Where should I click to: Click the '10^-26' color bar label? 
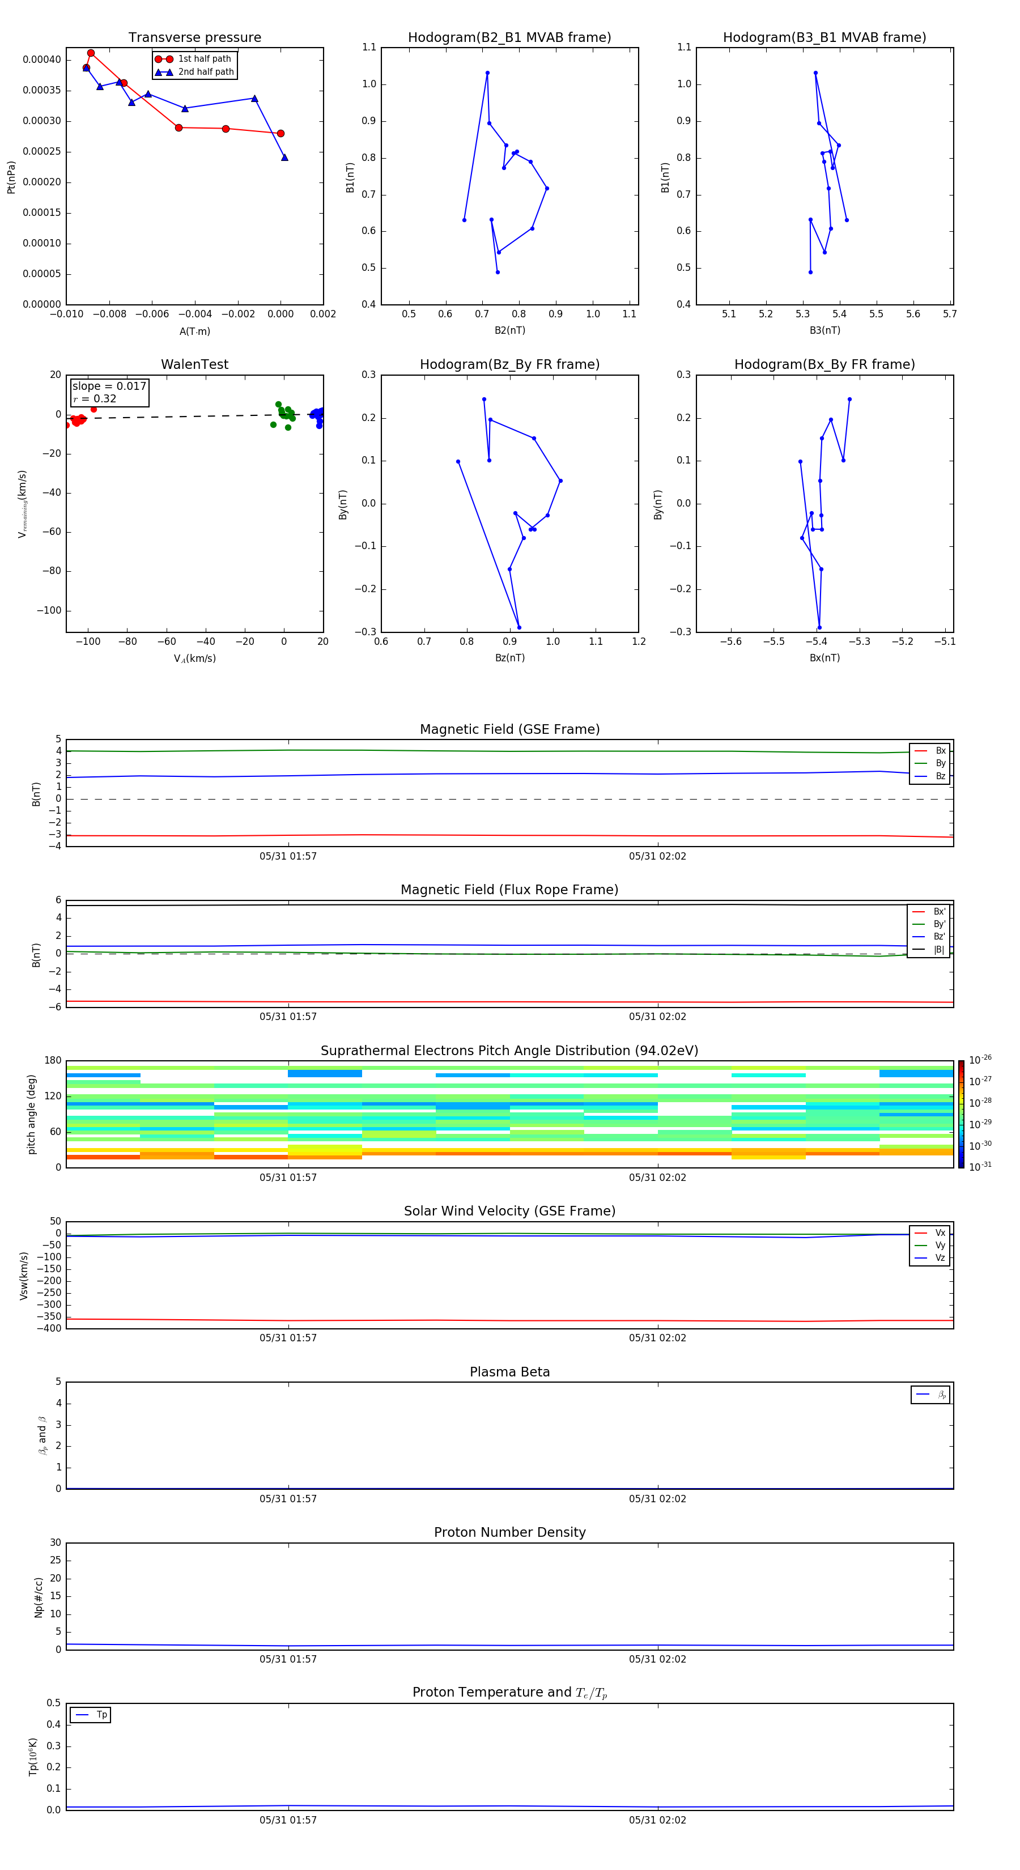(980, 1060)
